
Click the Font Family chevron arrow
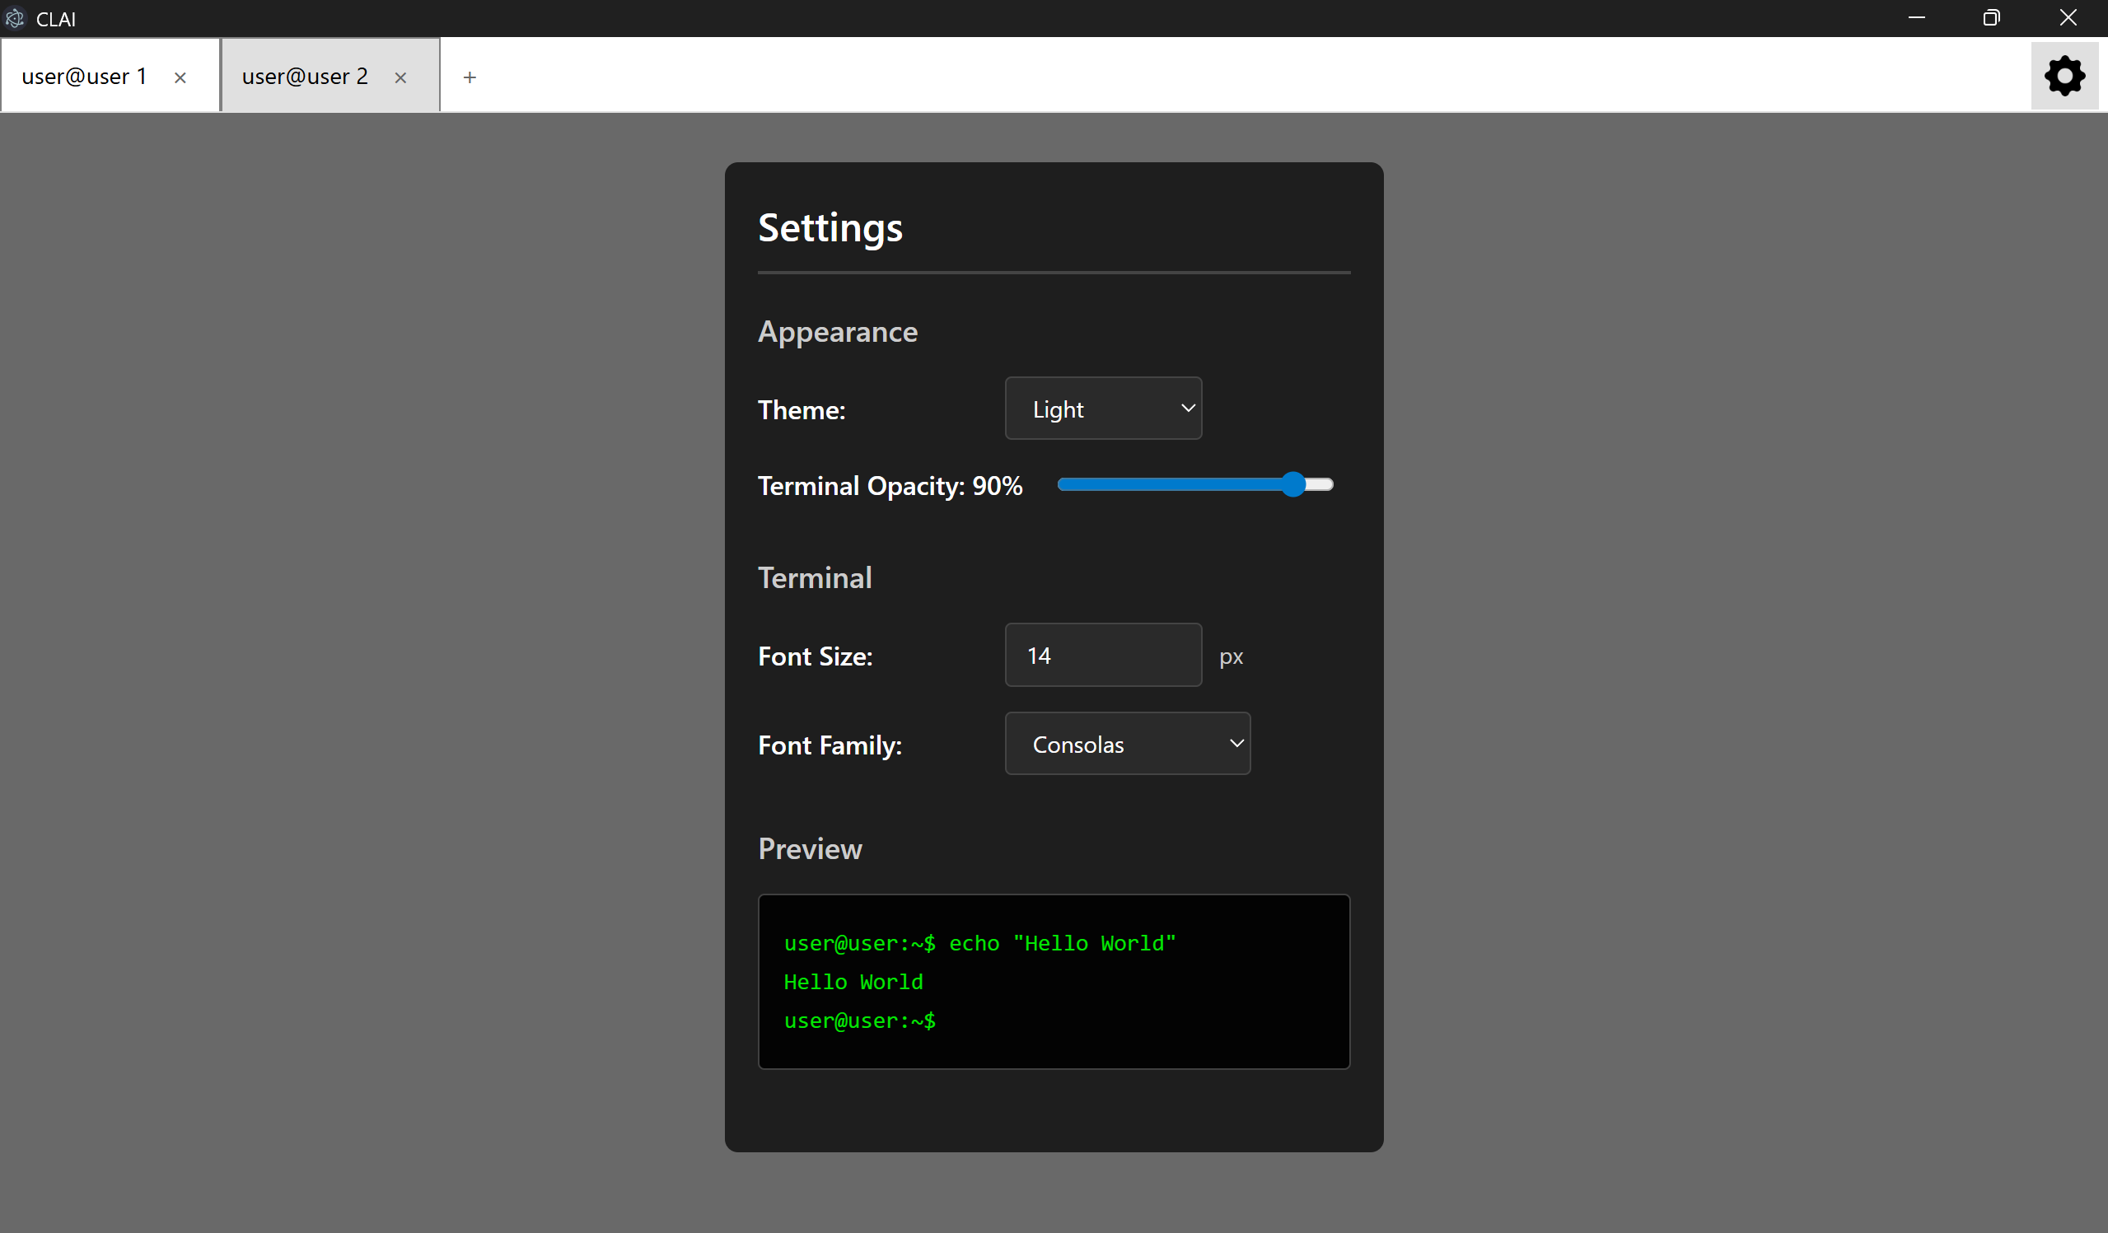(1236, 744)
